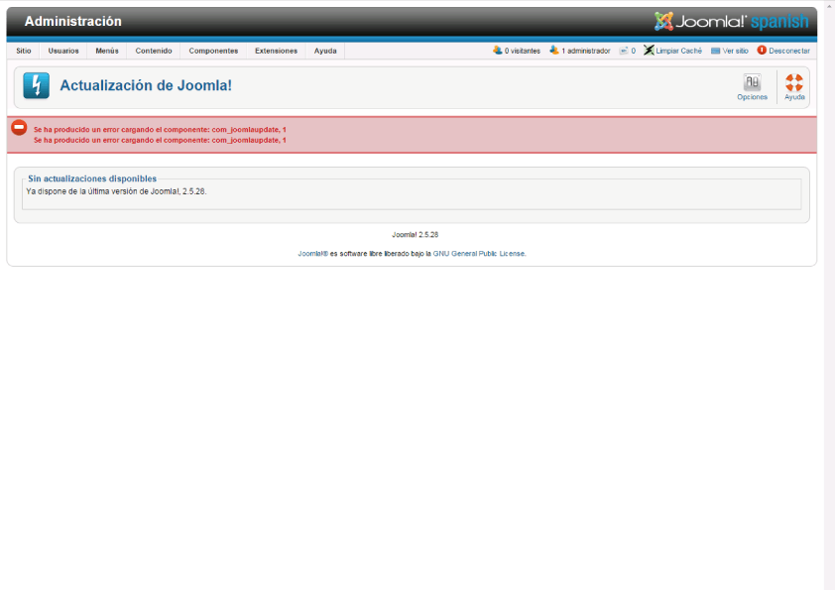This screenshot has width=835, height=590.
Task: Click the administrator user icon
Action: click(x=554, y=50)
